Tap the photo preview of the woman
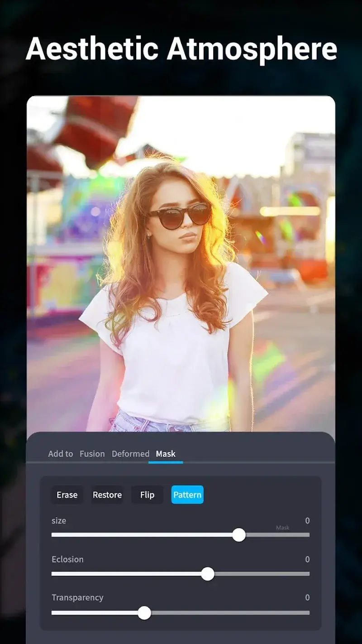Viewport: 362px width, 644px height. [x=181, y=263]
